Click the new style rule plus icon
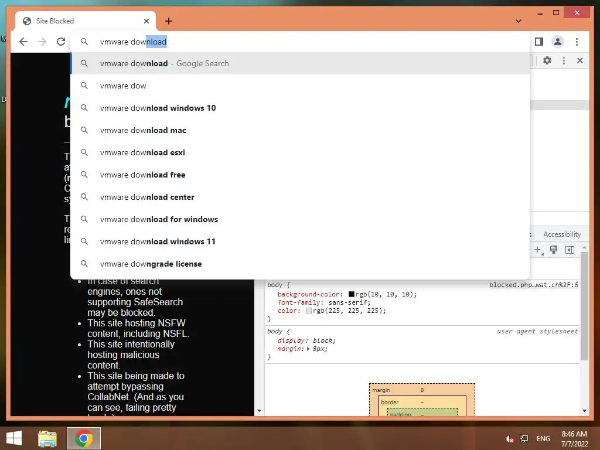Screen dimensions: 600x450 tap(538, 250)
